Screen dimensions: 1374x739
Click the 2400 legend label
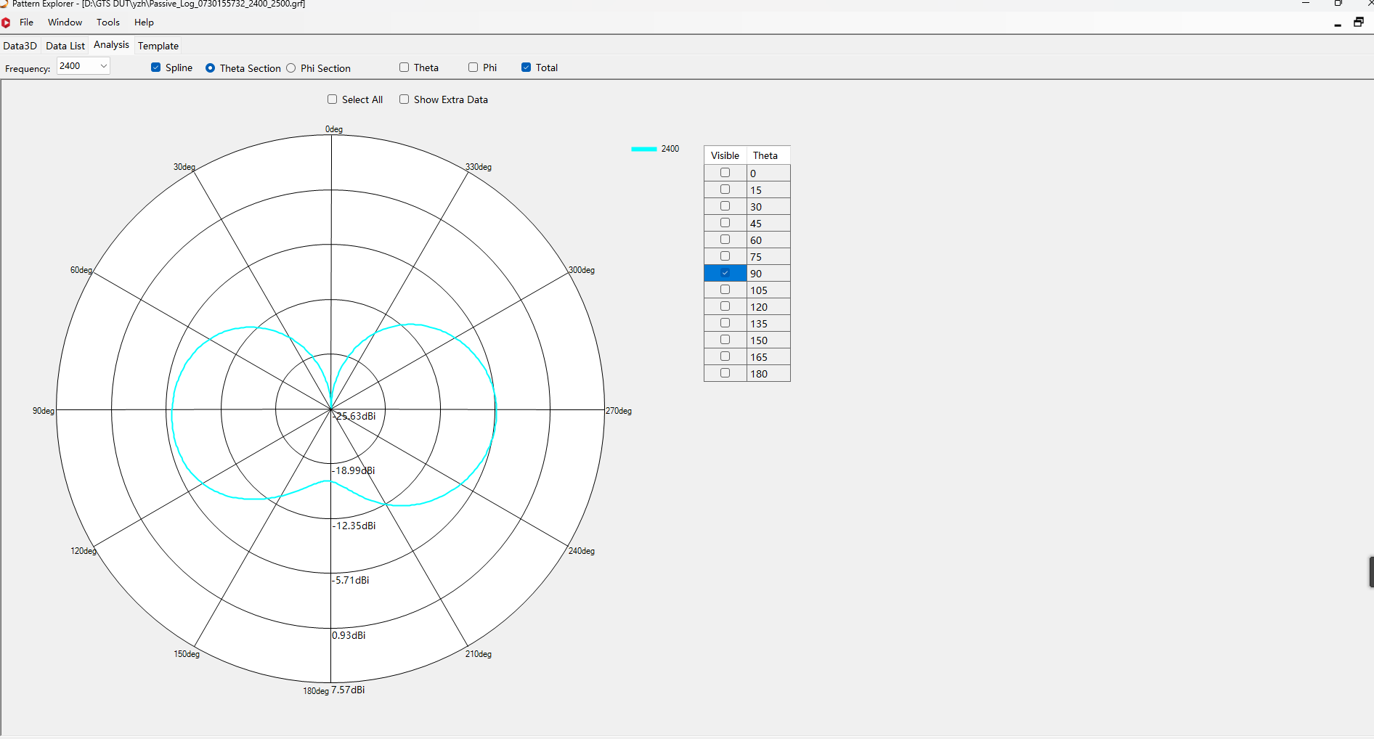(670, 149)
